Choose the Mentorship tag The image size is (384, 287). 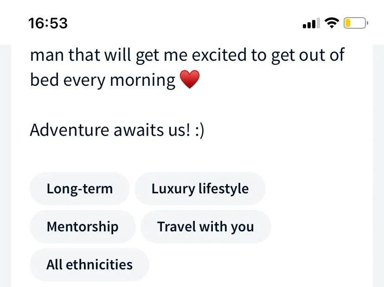click(x=83, y=227)
